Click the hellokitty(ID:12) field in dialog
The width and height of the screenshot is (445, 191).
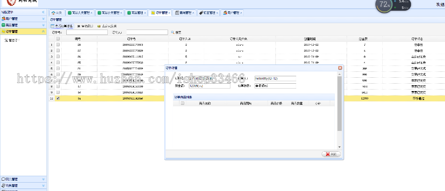pyautogui.click(x=275, y=78)
